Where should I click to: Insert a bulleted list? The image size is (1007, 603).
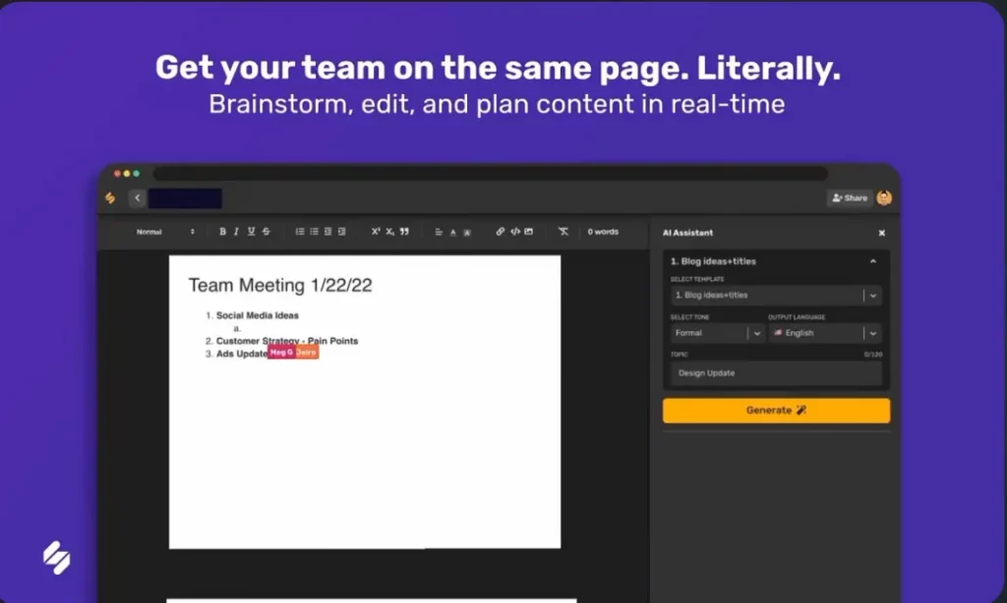click(x=314, y=232)
